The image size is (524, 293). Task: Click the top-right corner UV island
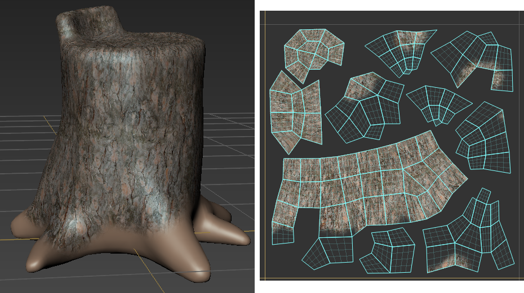point(480,59)
